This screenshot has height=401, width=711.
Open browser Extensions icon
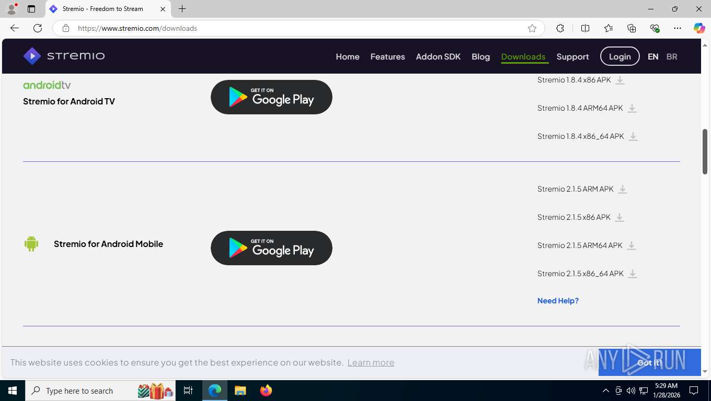pos(560,28)
